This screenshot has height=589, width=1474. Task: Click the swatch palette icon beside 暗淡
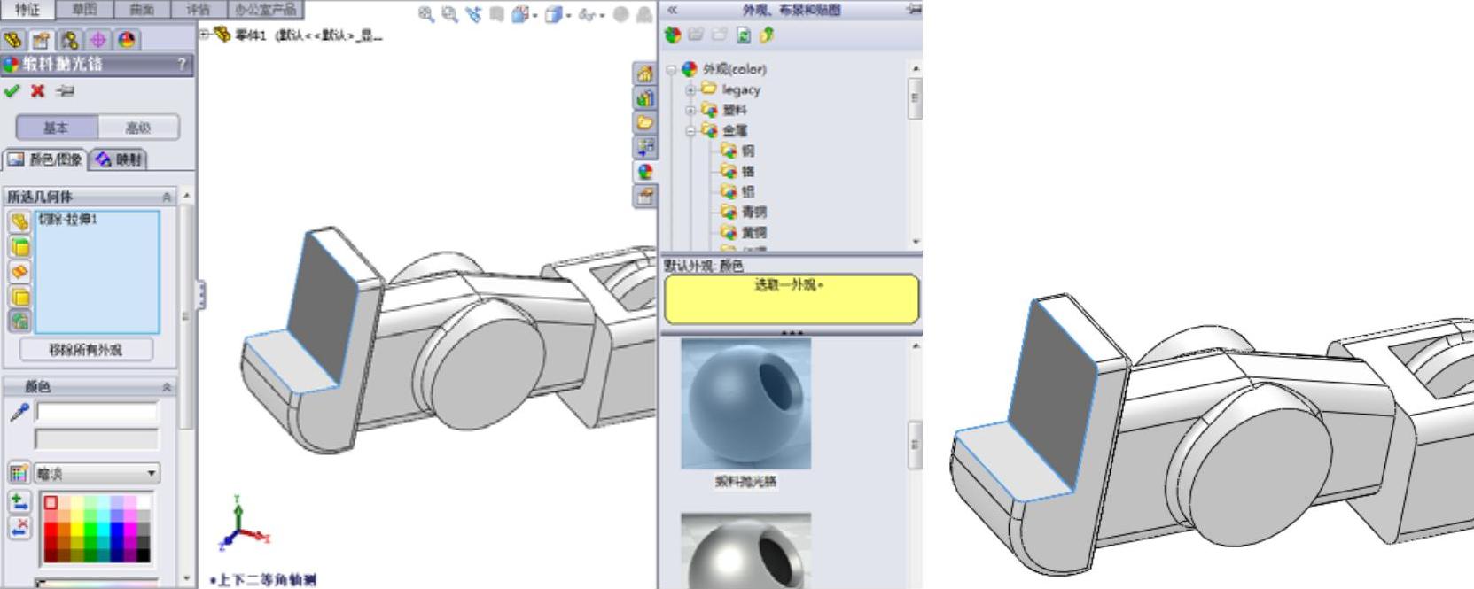[x=19, y=473]
